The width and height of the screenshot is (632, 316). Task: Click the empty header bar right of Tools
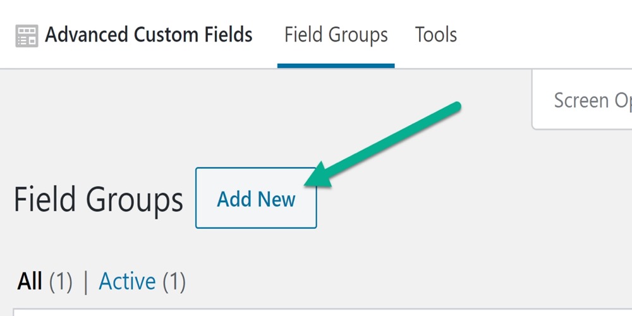pos(544,35)
